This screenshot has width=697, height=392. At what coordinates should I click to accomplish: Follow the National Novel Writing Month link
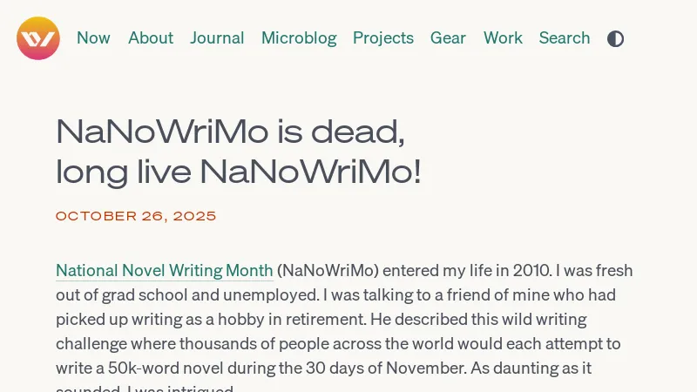[165, 270]
